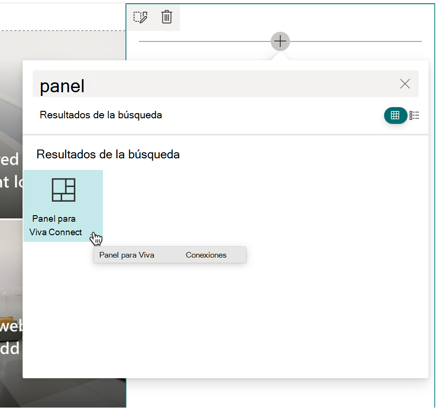This screenshot has width=436, height=408.
Task: Switch to the grid view toggle
Action: [x=395, y=115]
